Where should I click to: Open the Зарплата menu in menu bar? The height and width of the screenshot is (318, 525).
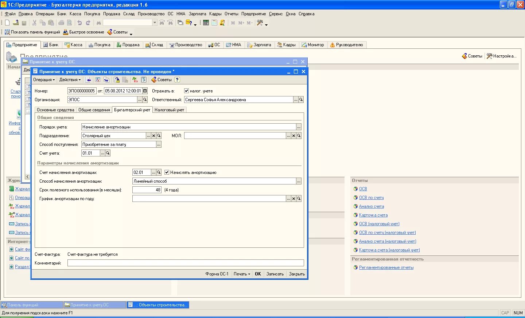(x=197, y=14)
